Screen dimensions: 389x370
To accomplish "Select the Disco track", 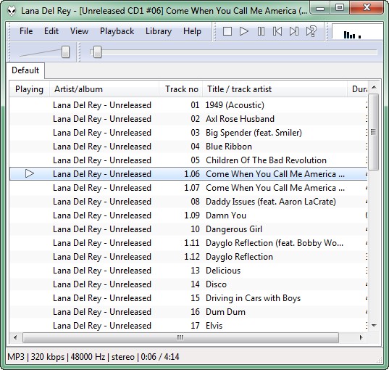I will [188, 284].
